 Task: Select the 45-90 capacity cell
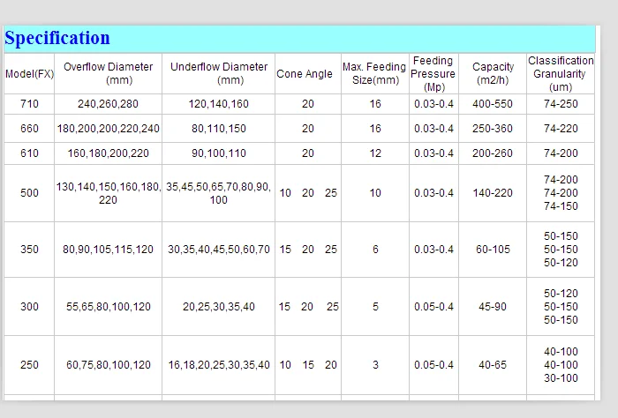493,307
